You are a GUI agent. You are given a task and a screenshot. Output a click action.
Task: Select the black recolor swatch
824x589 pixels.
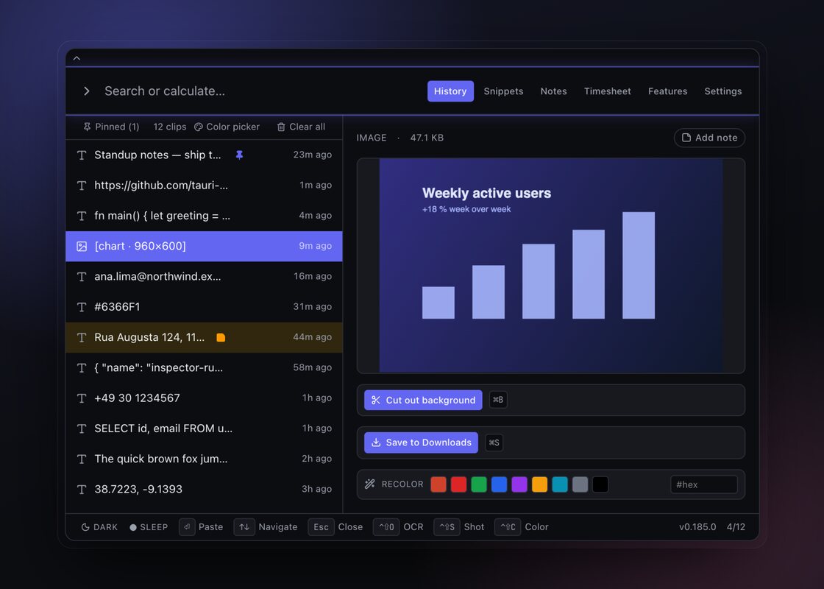[x=600, y=484]
